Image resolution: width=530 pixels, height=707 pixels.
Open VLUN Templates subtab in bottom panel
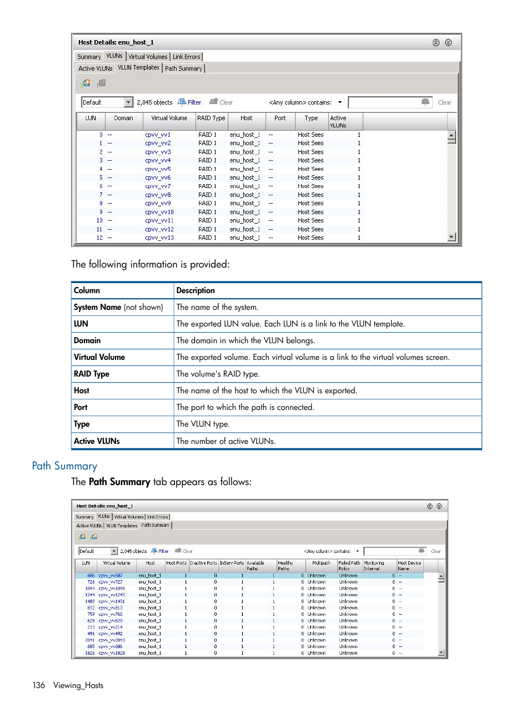coord(122,526)
